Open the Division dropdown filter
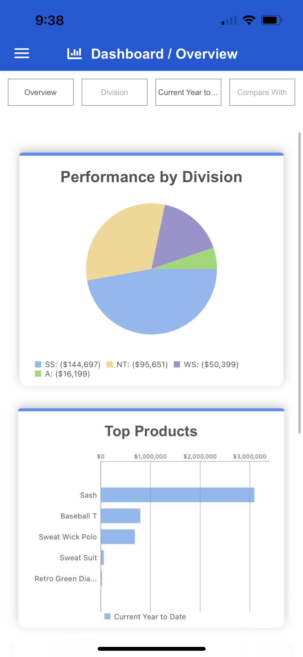303x657 pixels. point(114,92)
